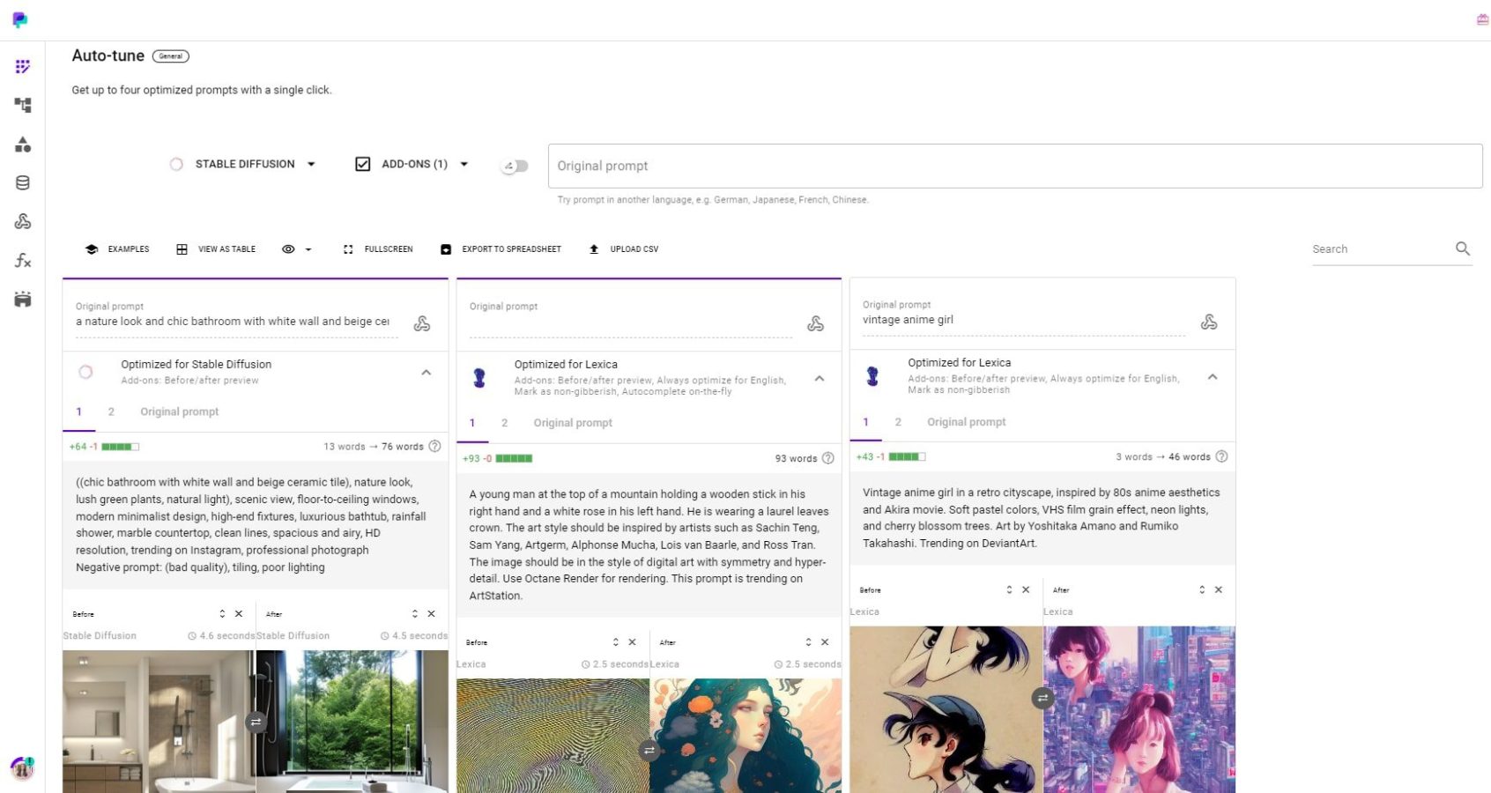The height and width of the screenshot is (793, 1491).
Task: Click VIEW AS TABLE
Action: [216, 249]
